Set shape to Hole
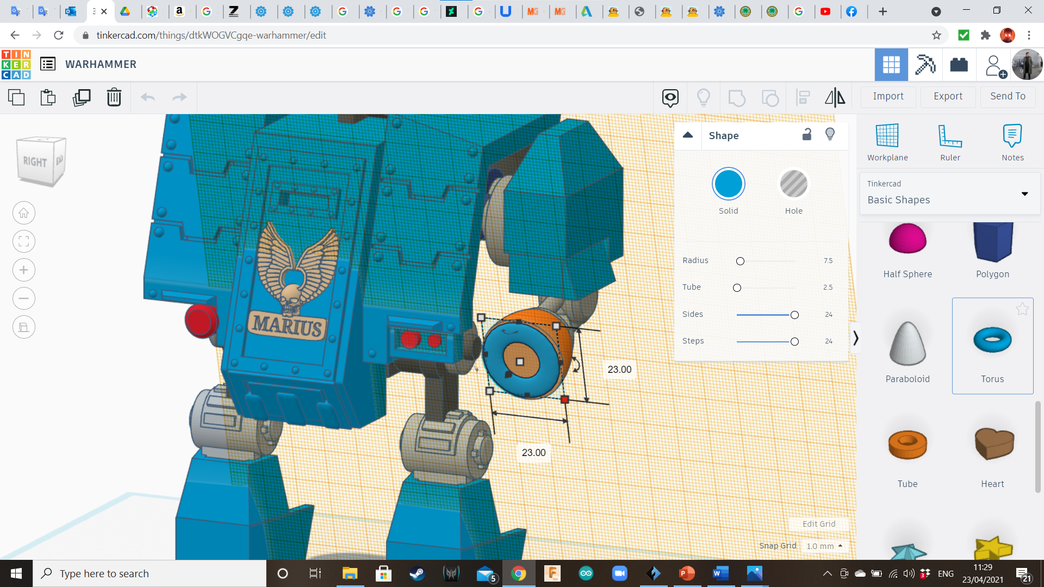Screen dimensions: 1044x587 click(793, 184)
